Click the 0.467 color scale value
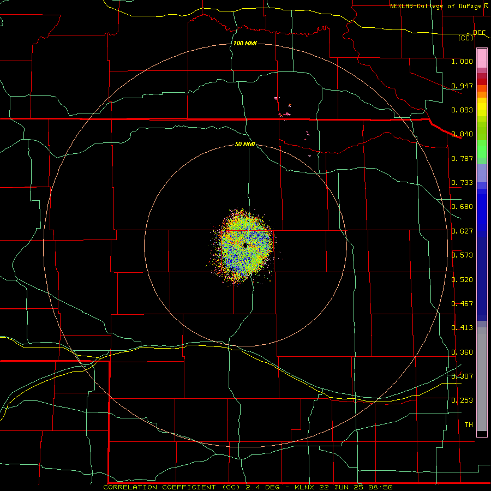Image resolution: width=491 pixels, height=491 pixels. click(x=462, y=304)
